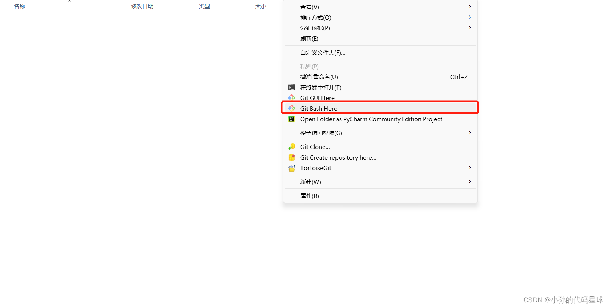Click the Git Clone icon

pos(292,147)
